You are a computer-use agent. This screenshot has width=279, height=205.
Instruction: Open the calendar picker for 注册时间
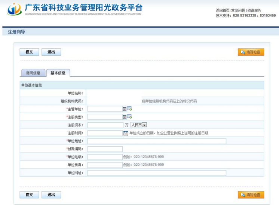pos(126,133)
